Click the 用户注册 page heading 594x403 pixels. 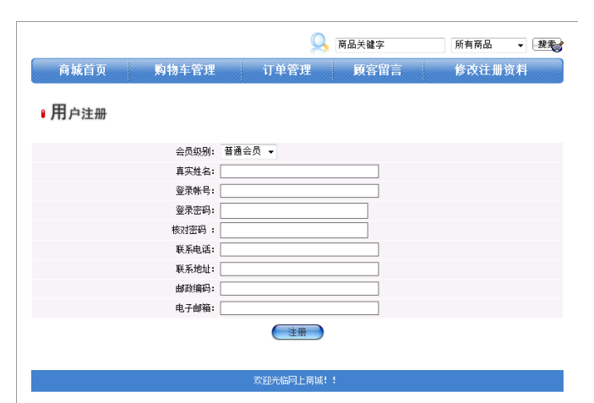[79, 112]
